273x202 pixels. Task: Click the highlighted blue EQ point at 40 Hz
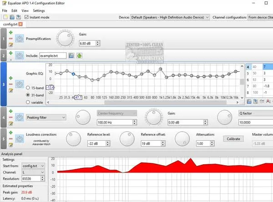pyautogui.click(x=73, y=74)
